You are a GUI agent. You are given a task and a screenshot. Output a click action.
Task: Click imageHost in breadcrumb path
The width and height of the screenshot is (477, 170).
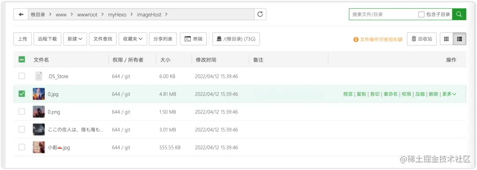coord(149,14)
